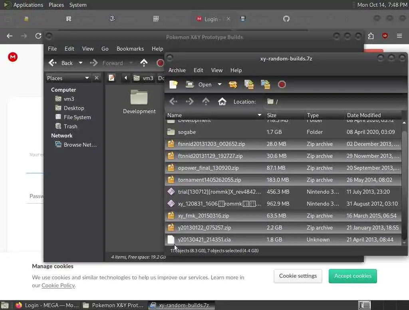The height and width of the screenshot is (310, 409).
Task: Open the Cookie Policy link
Action: pos(58,285)
